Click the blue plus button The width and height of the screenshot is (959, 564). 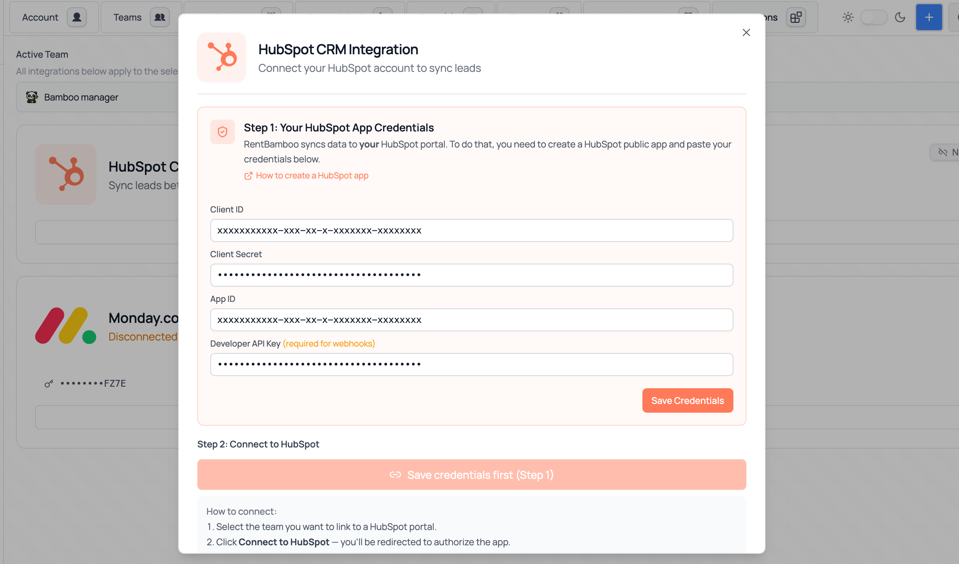click(929, 17)
